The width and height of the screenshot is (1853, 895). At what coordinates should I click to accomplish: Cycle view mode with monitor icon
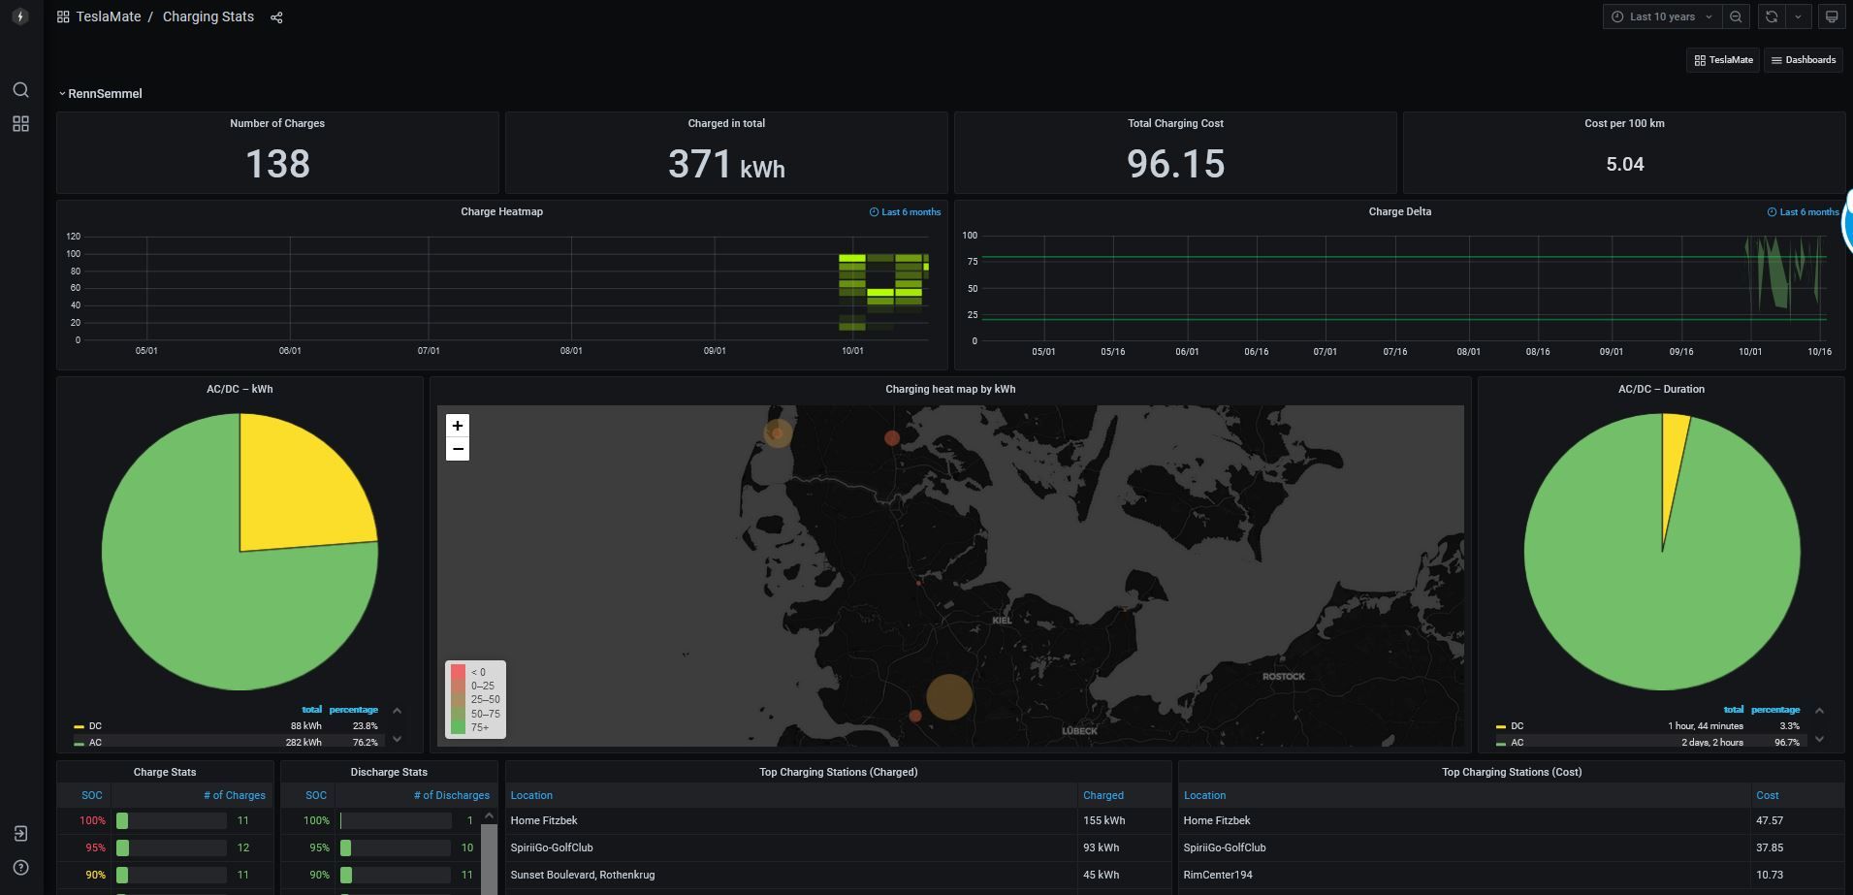click(1832, 16)
